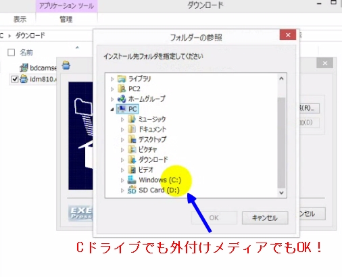
Task: Click the ライブラリ folder icon
Action: coord(122,78)
